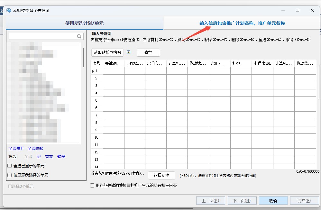Click 全部展开 to expand all units
321x210 pixels.
[x=16, y=149]
